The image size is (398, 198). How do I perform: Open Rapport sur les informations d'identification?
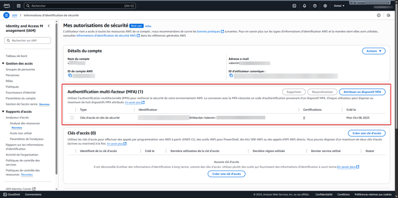[x=24, y=147]
